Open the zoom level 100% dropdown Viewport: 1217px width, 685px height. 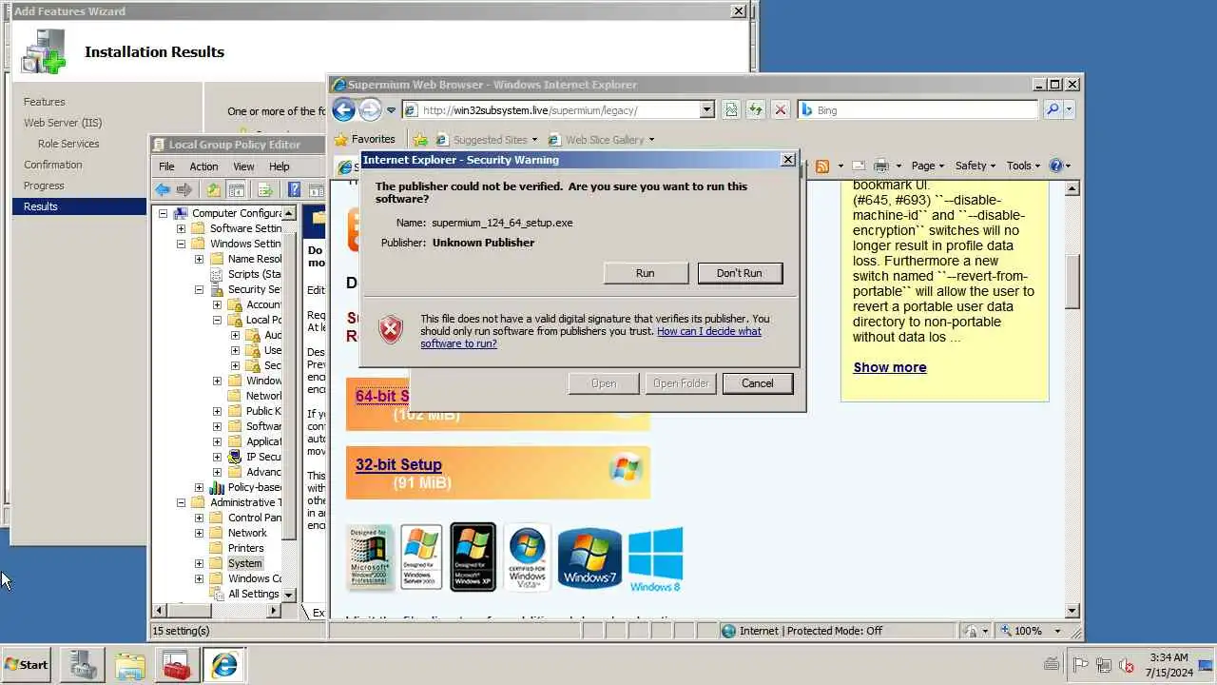(1057, 631)
